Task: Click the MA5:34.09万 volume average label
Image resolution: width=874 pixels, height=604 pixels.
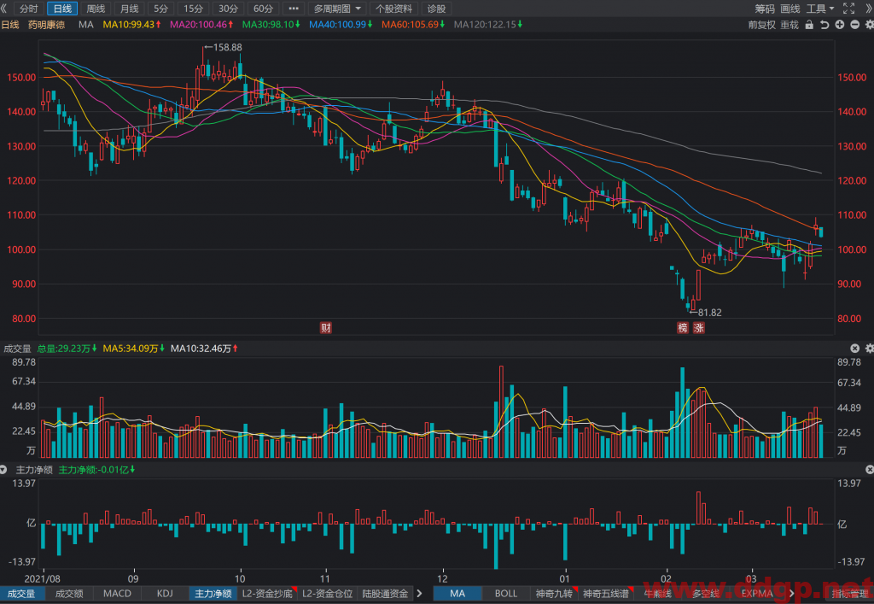Action: pyautogui.click(x=134, y=349)
